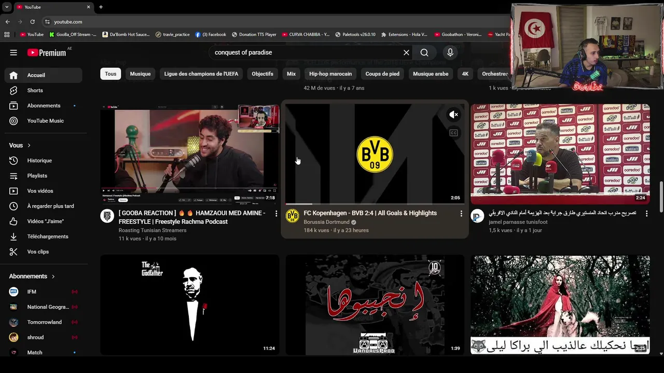Open the tab search dropdown
Image resolution: width=664 pixels, height=373 pixels.
(7, 7)
